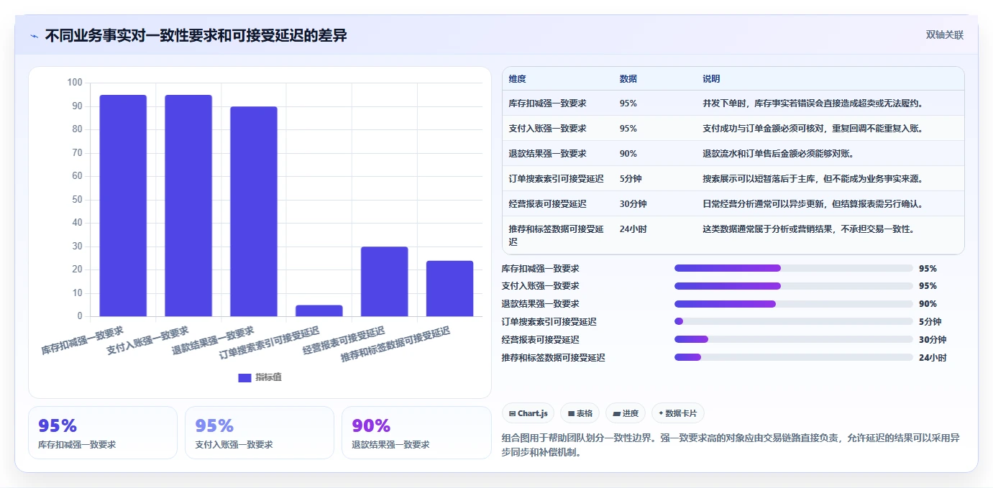Click the 订单搜索索引可接受延迟 progress bar

[x=794, y=322]
